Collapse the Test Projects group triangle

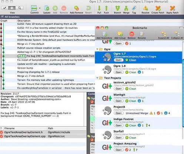(97, 78)
